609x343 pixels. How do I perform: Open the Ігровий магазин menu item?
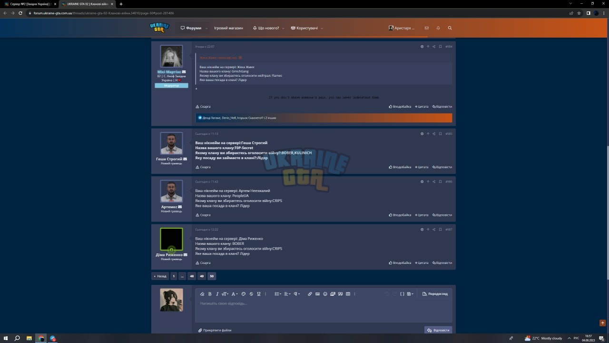(228, 28)
